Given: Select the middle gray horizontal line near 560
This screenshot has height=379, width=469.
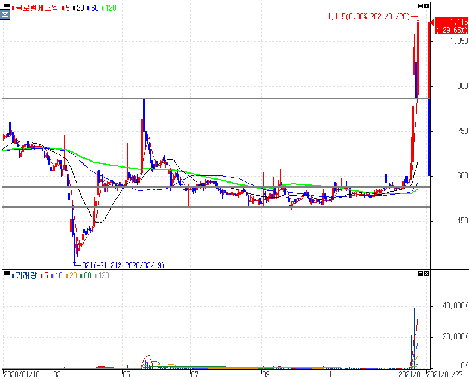Looking at the screenshot, I should [x=216, y=187].
